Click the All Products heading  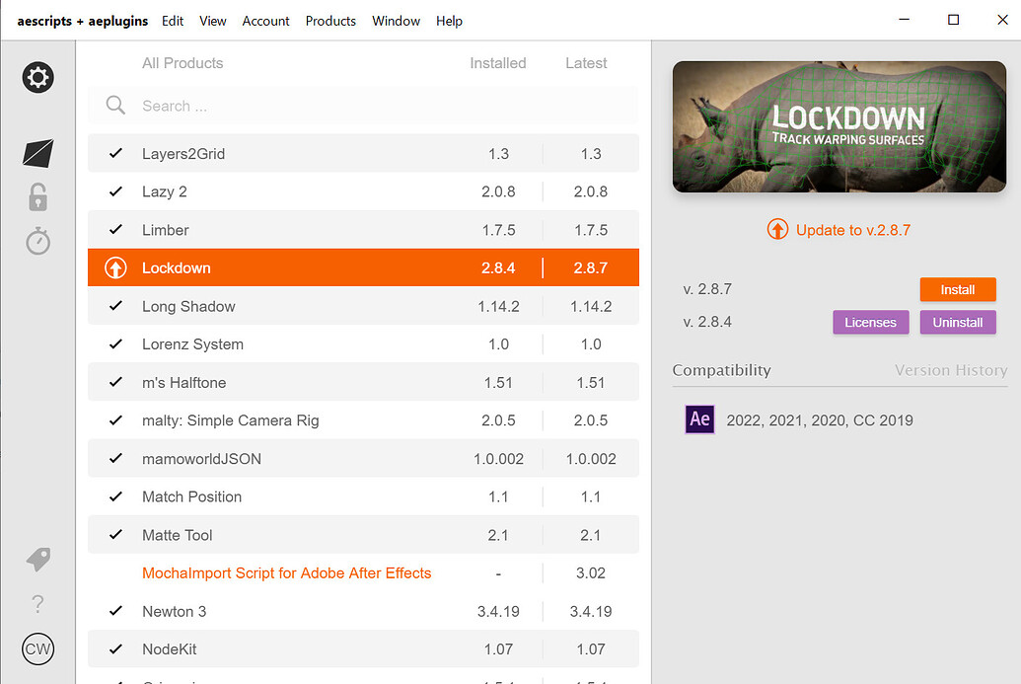[182, 63]
